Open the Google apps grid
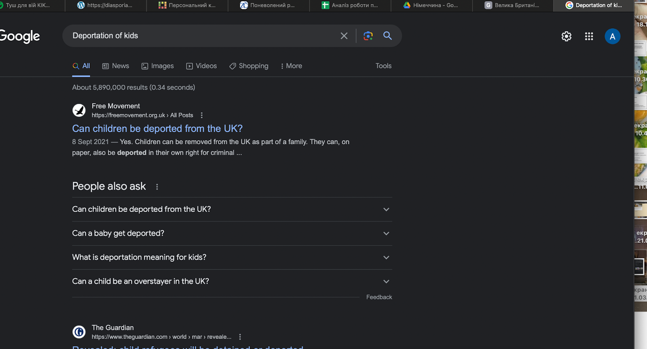 coord(589,36)
